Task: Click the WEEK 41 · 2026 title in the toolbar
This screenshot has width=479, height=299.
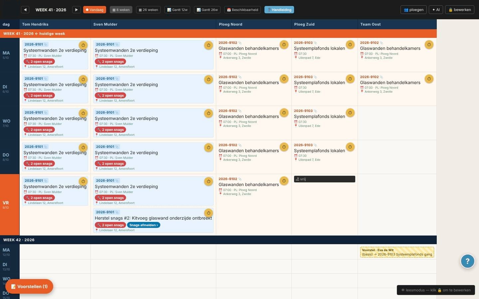Action: point(51,10)
